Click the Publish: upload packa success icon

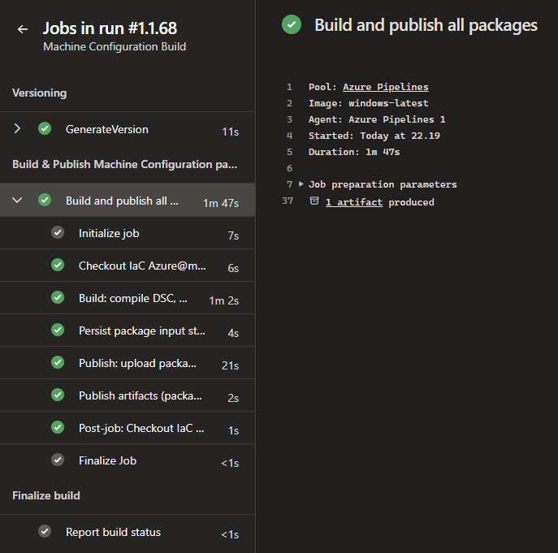(x=58, y=362)
